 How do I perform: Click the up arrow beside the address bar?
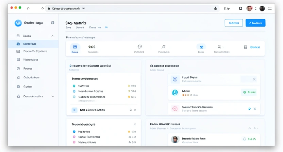43,8
